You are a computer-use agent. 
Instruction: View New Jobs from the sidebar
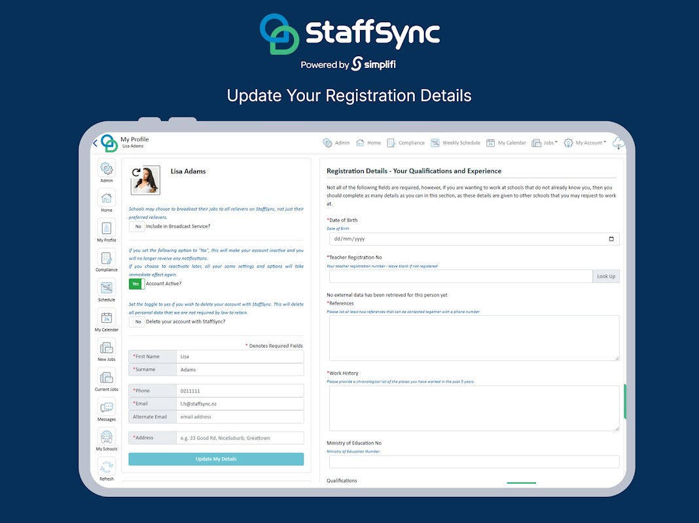pos(107,350)
